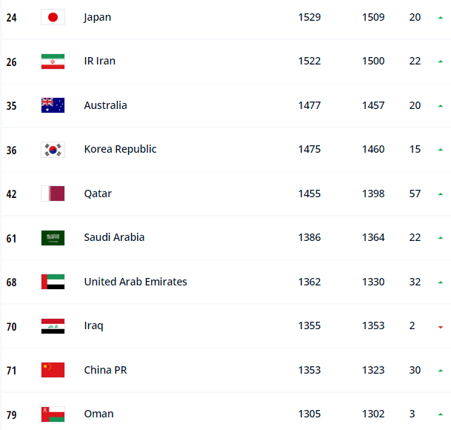The width and height of the screenshot is (451, 430).
Task: Click the Japan flag icon
Action: click(53, 17)
